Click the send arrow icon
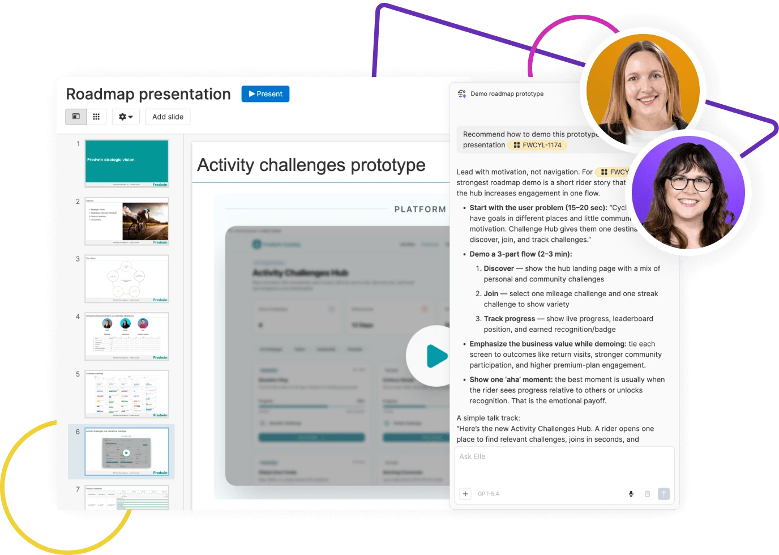 pos(664,494)
